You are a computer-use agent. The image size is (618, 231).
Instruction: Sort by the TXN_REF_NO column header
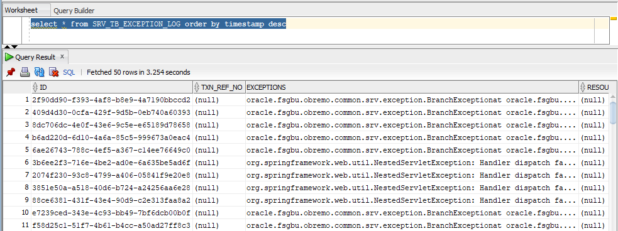point(219,87)
